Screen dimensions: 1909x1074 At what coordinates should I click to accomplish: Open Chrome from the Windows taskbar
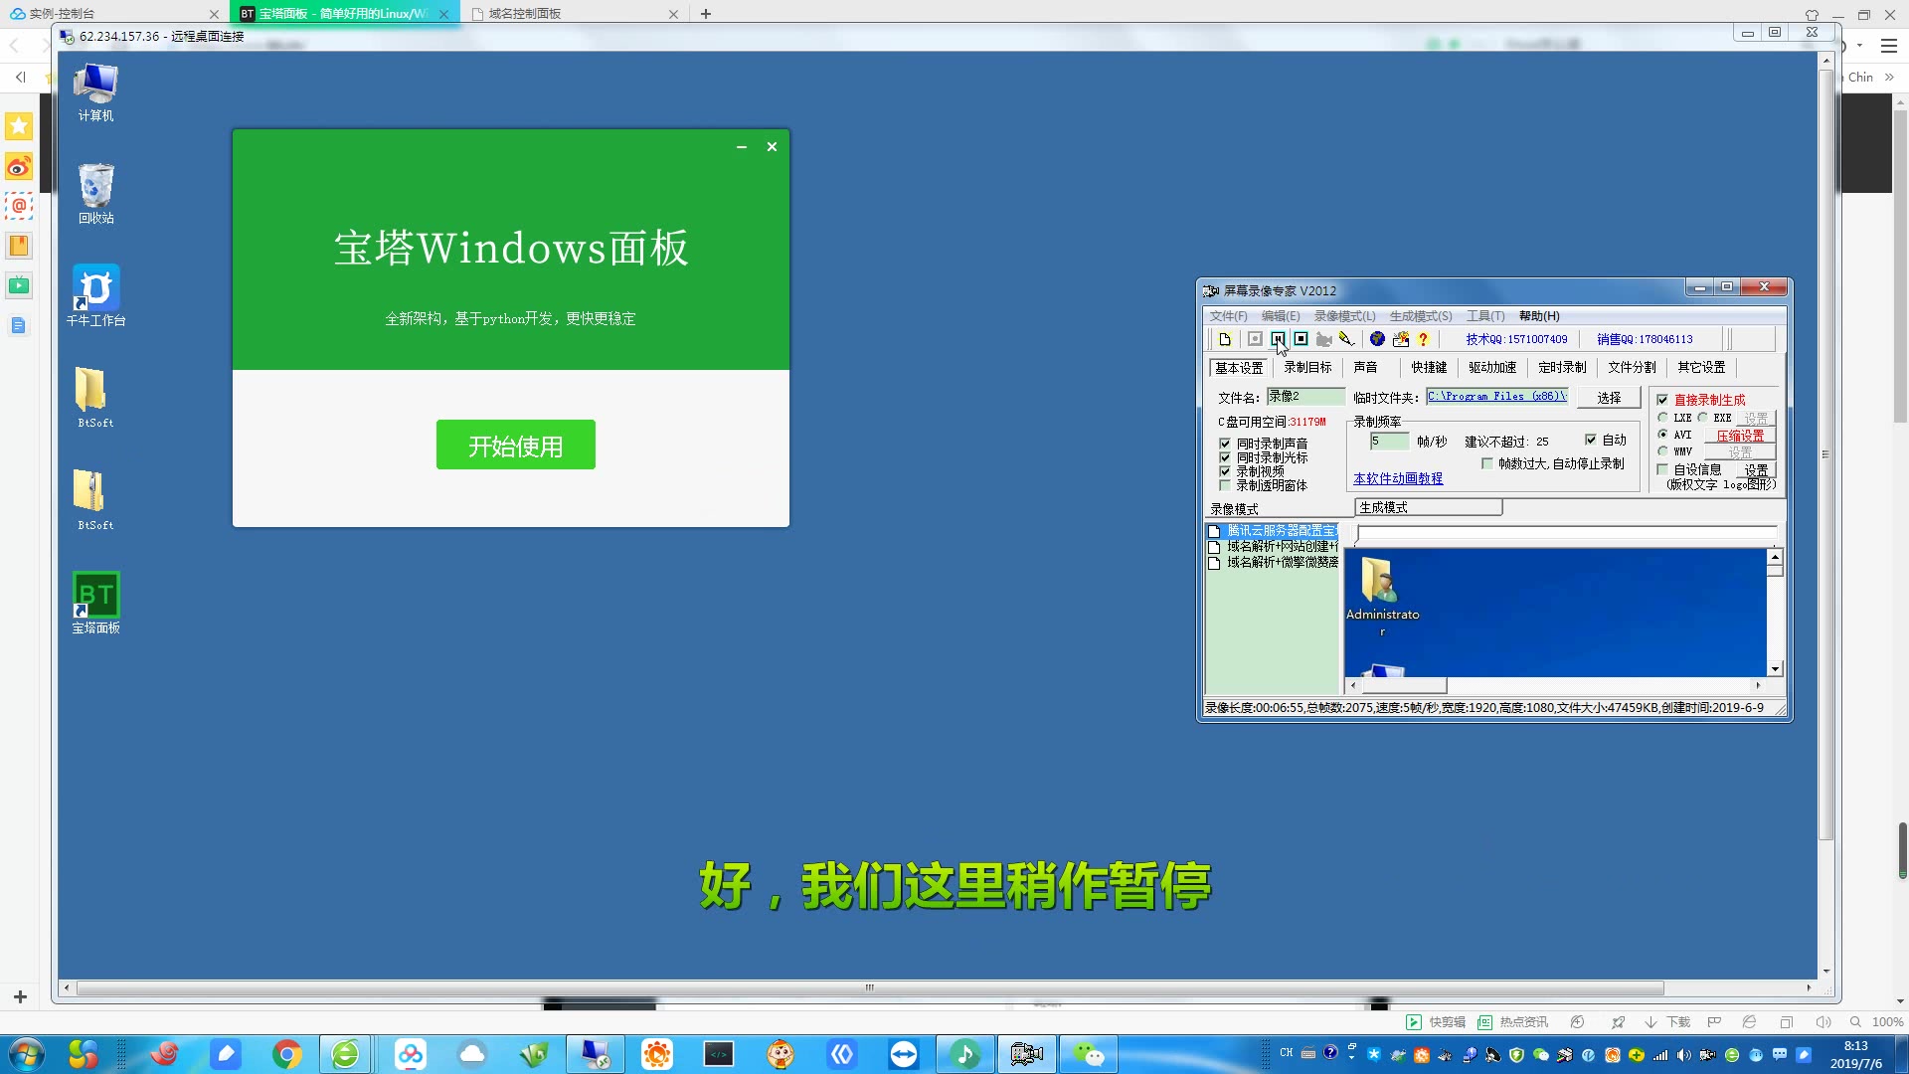(286, 1054)
